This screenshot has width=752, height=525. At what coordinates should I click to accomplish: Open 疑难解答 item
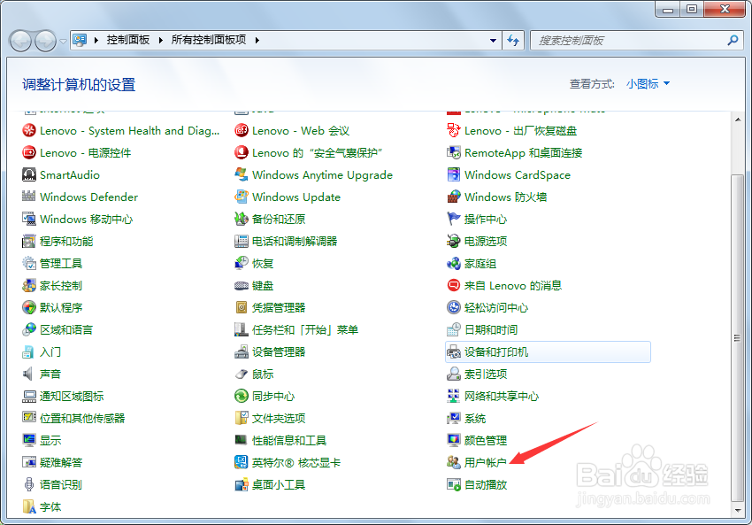(x=52, y=463)
